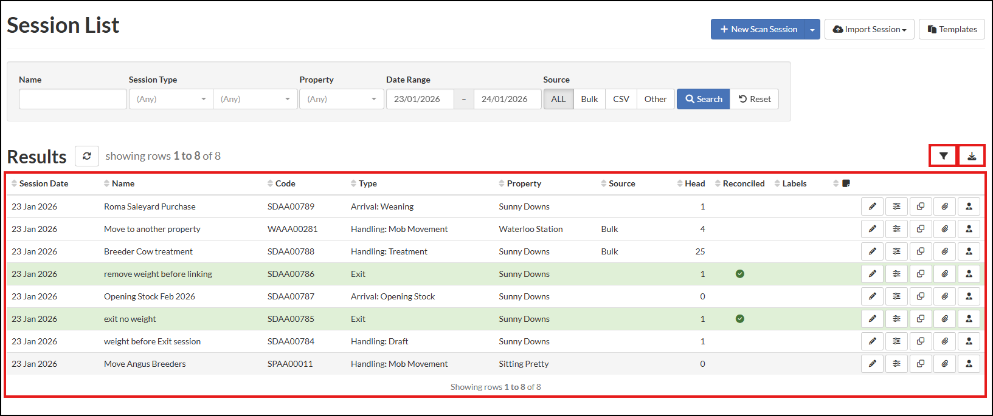Edit the Move to another property session

[x=873, y=229]
